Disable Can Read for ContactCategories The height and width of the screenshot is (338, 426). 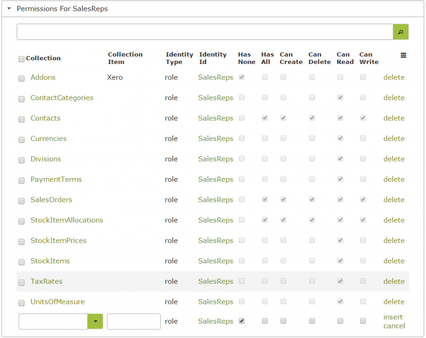[x=340, y=98]
